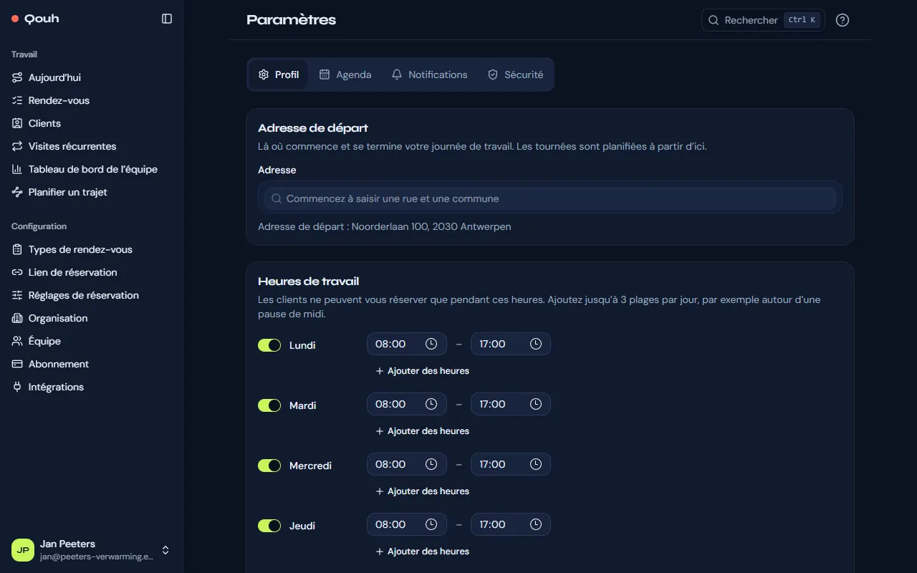Image resolution: width=917 pixels, height=573 pixels.
Task: Open the Équipe page
Action: [92, 341]
